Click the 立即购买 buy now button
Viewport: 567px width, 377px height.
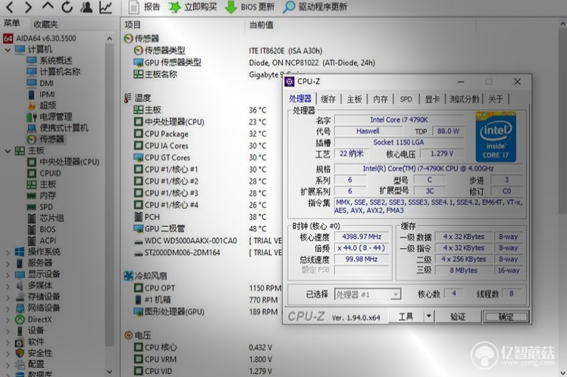tap(193, 7)
